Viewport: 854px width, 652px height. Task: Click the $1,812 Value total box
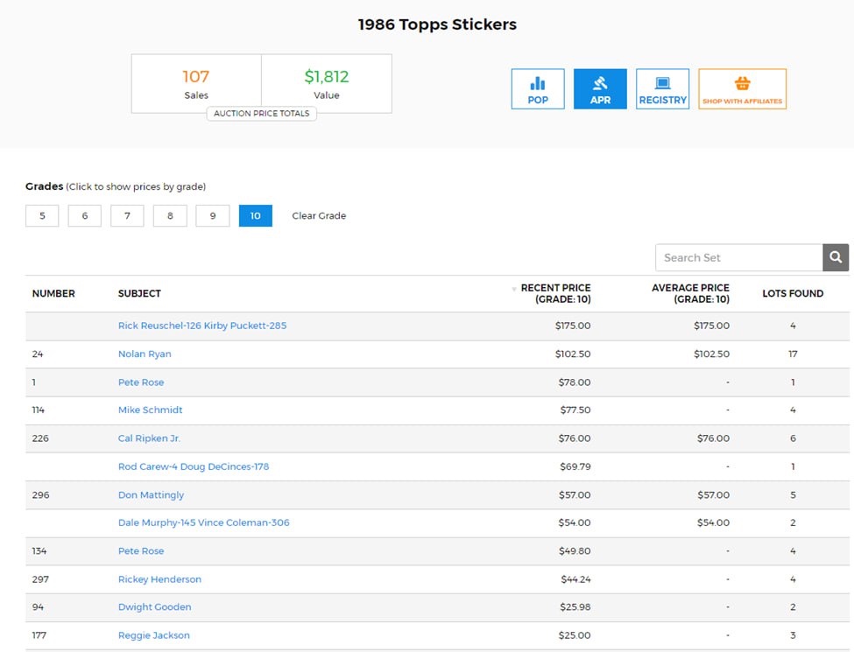tap(327, 83)
